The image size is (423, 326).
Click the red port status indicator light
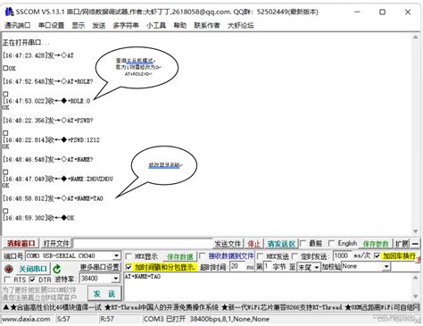pyautogui.click(x=9, y=269)
